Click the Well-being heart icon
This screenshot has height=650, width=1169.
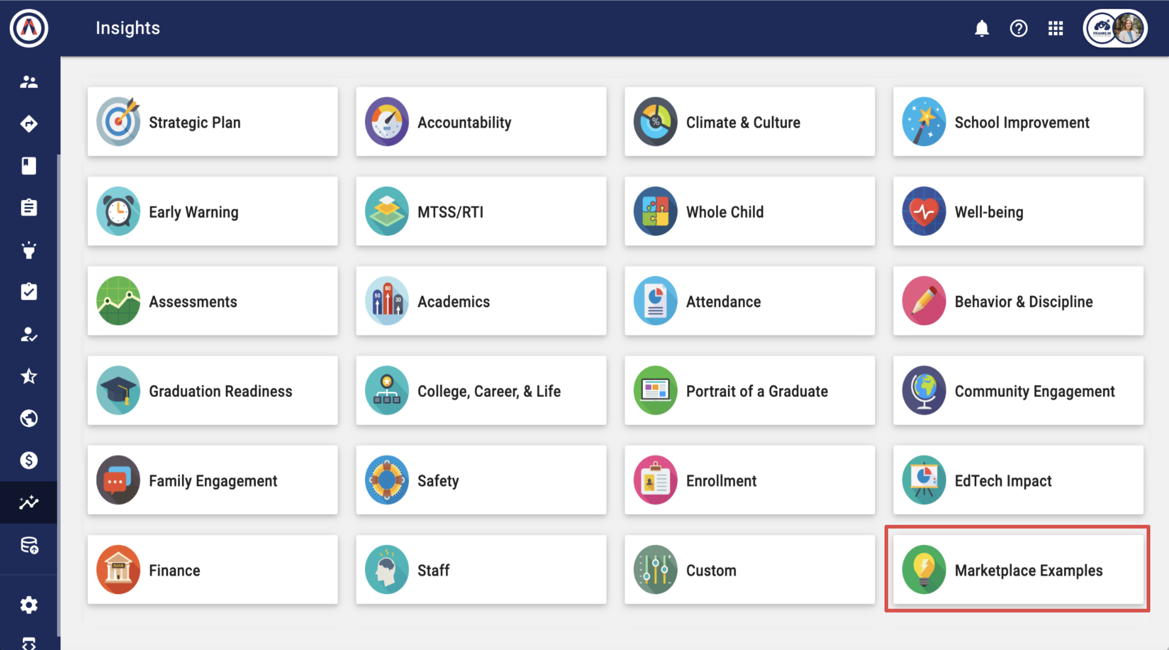point(924,211)
